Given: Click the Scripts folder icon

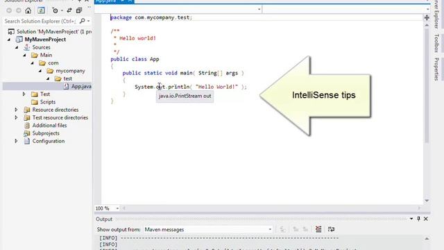Looking at the screenshot, I should 35,102.
